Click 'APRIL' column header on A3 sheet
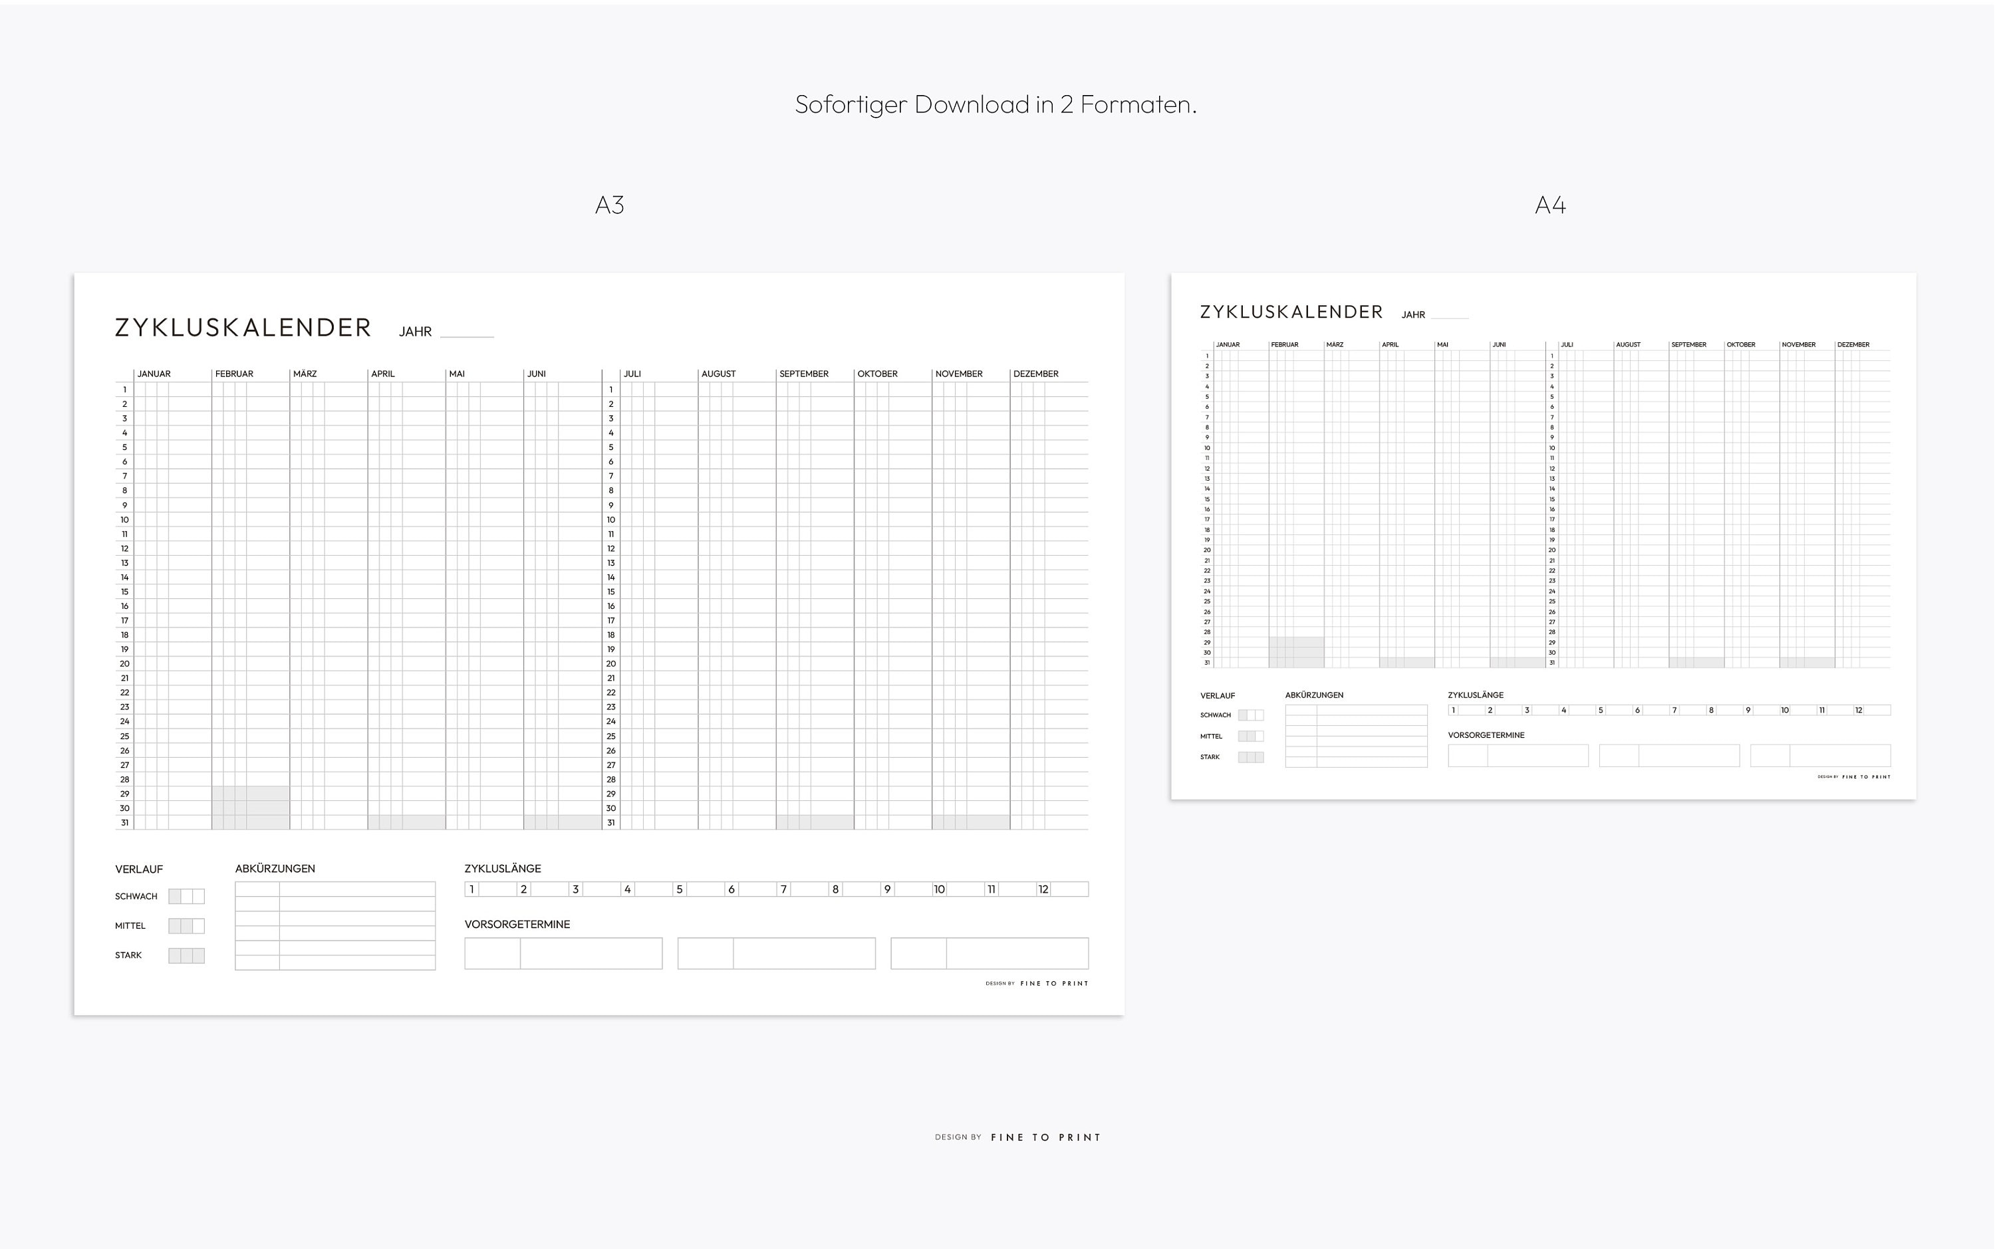1995x1249 pixels. 382,374
